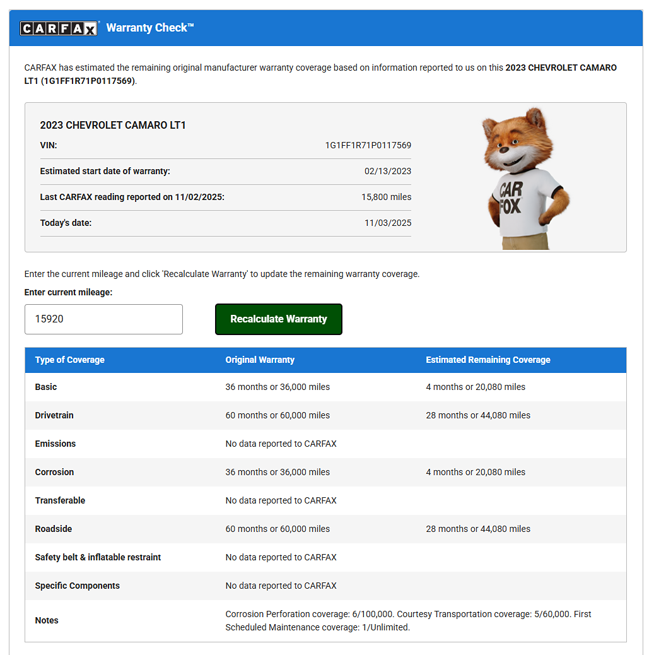The height and width of the screenshot is (655, 654).
Task: Select the Corrosion remaining coverage value
Action: (x=475, y=472)
